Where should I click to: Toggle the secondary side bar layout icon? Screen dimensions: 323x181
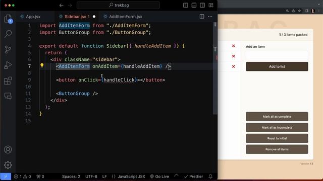202,6
